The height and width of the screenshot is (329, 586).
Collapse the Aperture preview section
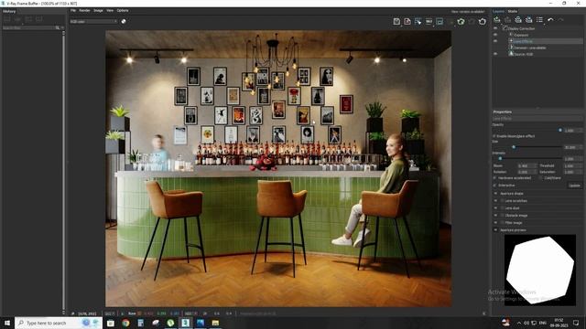coord(495,230)
